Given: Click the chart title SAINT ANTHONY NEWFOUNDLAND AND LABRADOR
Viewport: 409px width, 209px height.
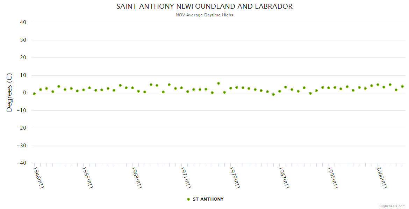Looking at the screenshot, I should point(204,6).
